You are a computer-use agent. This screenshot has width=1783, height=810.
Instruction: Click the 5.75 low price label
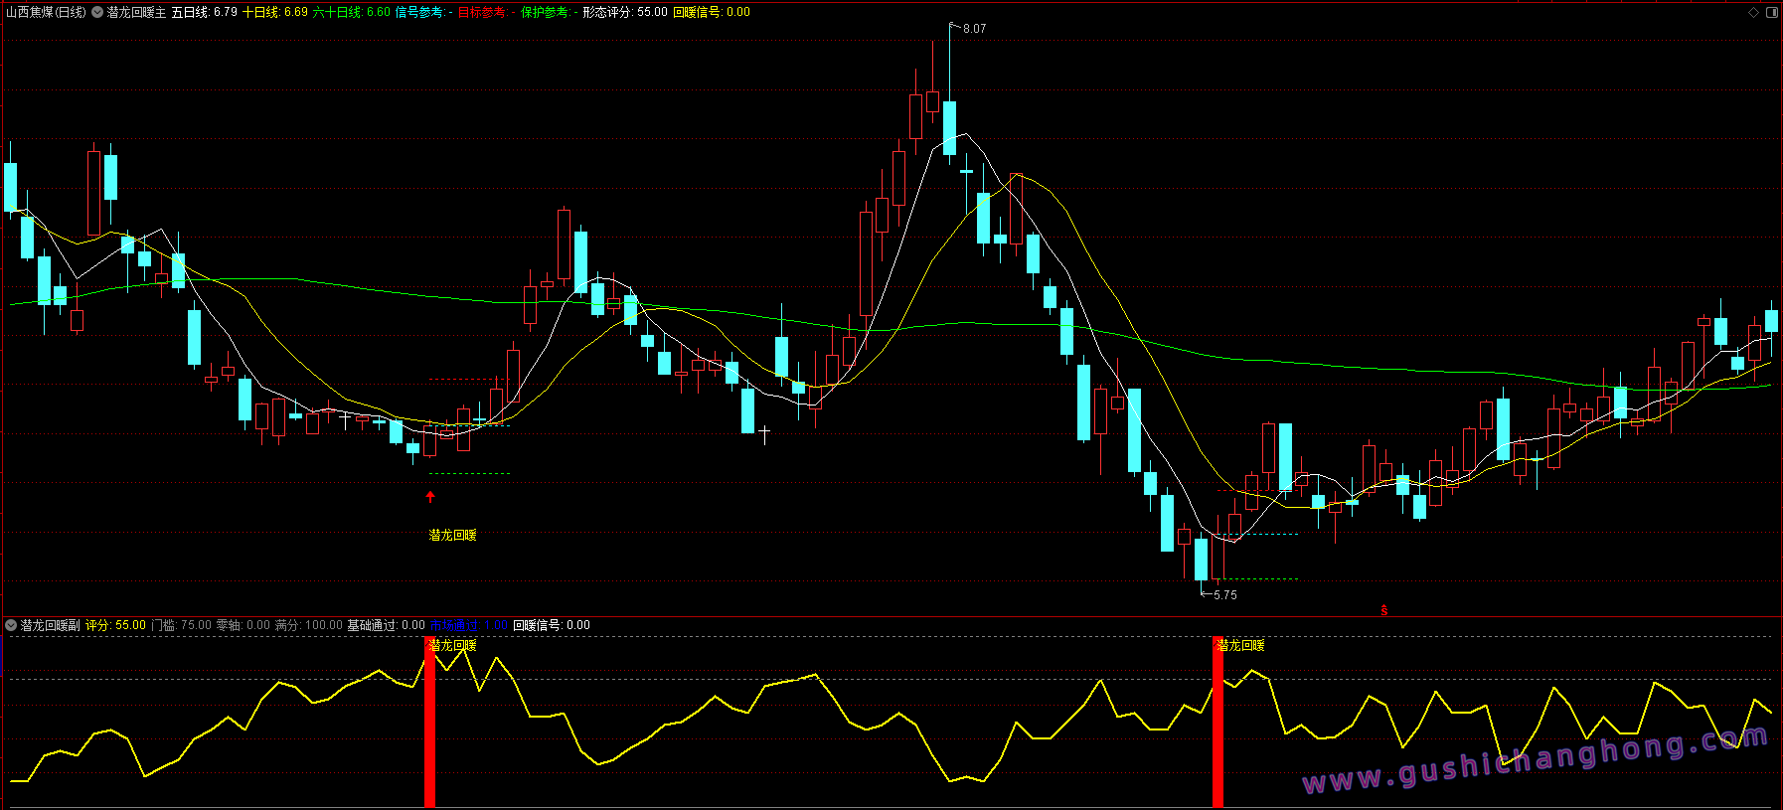[1225, 595]
